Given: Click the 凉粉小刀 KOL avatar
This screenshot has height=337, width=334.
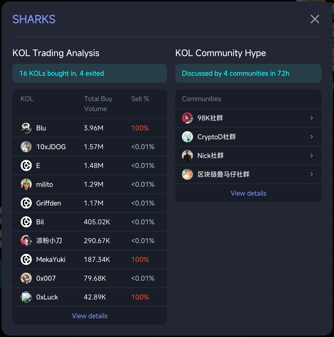Looking at the screenshot, I should pyautogui.click(x=26, y=241).
